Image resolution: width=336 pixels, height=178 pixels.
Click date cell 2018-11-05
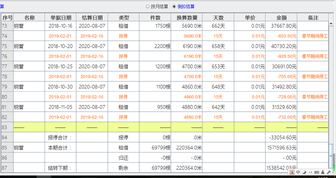tap(61, 107)
